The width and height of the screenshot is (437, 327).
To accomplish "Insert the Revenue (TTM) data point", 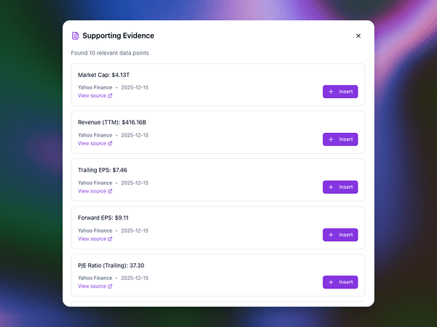I will click(x=340, y=140).
